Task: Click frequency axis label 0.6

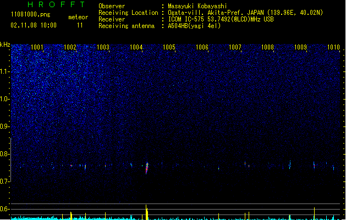Action: tap(4, 209)
